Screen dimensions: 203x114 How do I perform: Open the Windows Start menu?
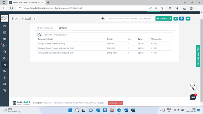click(x=70, y=110)
